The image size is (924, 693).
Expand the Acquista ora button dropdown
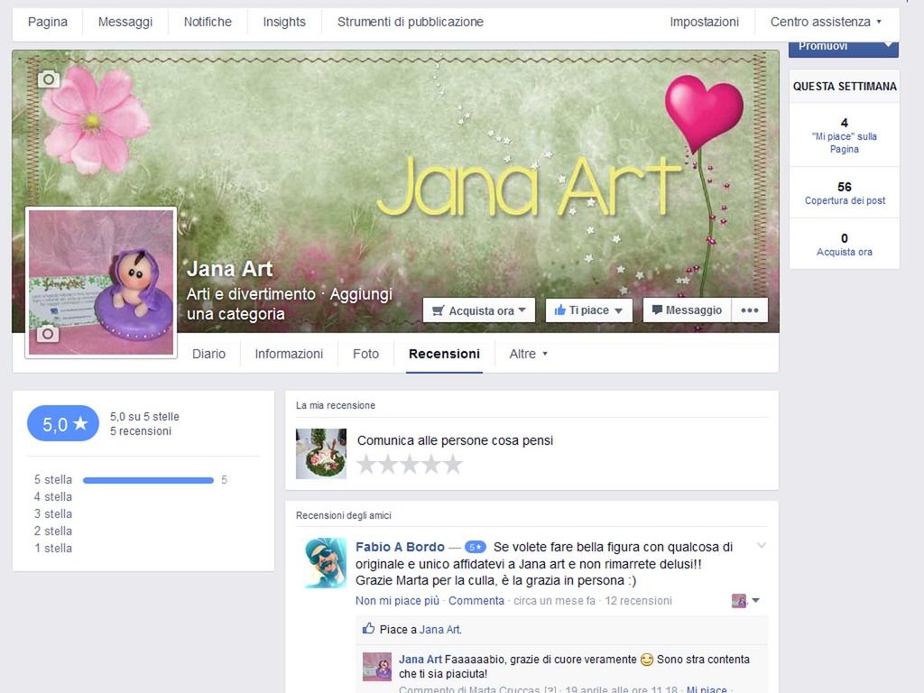pos(478,310)
